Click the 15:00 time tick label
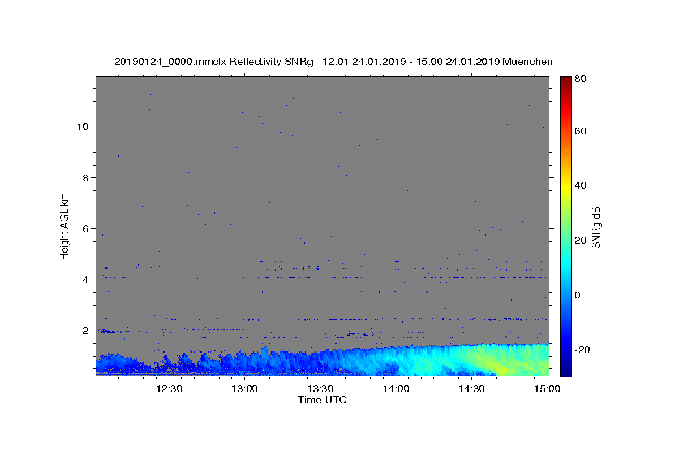This screenshot has width=679, height=452. [547, 389]
